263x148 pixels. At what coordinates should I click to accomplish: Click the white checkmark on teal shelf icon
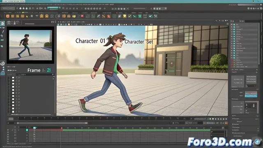[150, 16]
